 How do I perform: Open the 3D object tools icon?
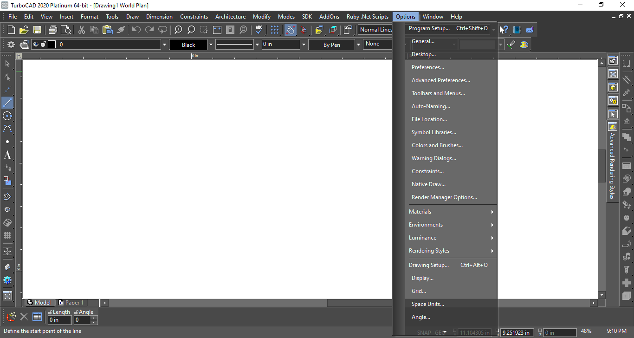[x=7, y=196]
